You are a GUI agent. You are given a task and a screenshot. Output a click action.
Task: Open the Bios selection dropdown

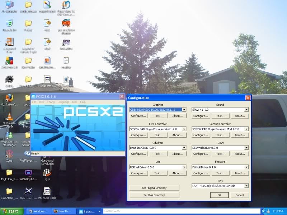246,186
